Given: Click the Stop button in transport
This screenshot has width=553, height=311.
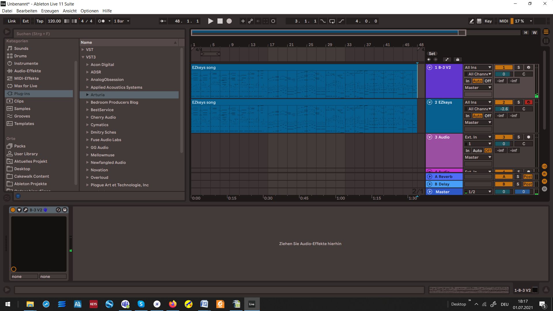Looking at the screenshot, I should (220, 21).
